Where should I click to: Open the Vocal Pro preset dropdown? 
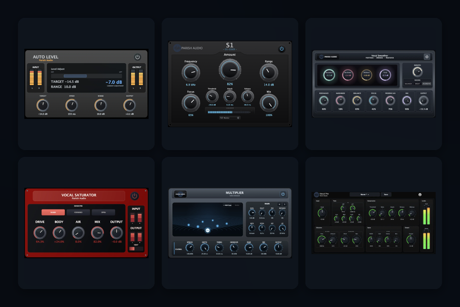click(x=364, y=194)
